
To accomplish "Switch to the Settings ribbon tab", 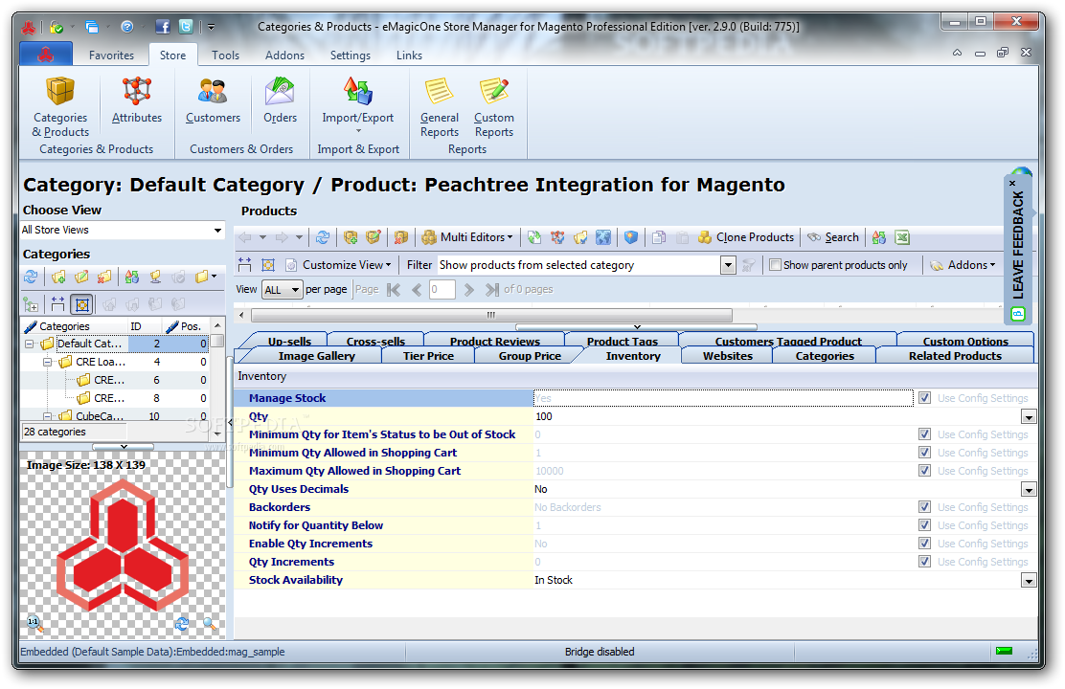I will coord(350,55).
